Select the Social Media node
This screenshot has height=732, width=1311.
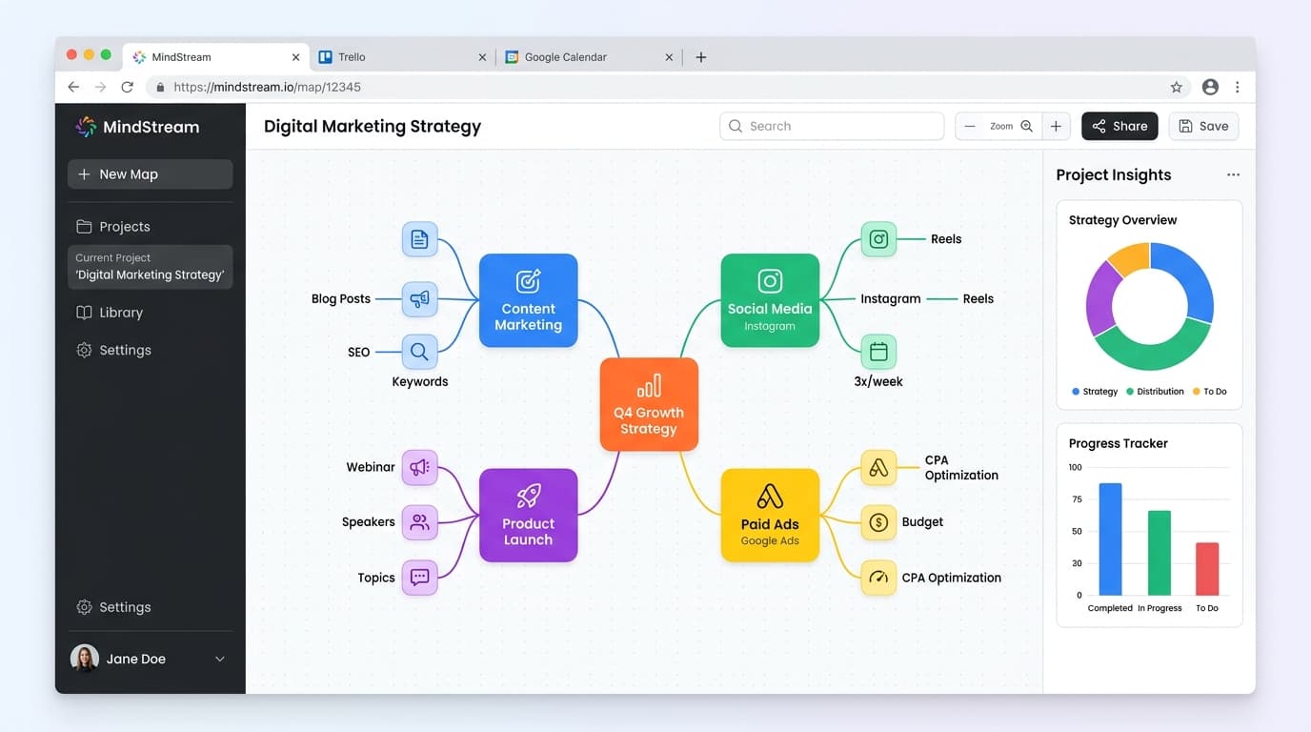point(770,300)
